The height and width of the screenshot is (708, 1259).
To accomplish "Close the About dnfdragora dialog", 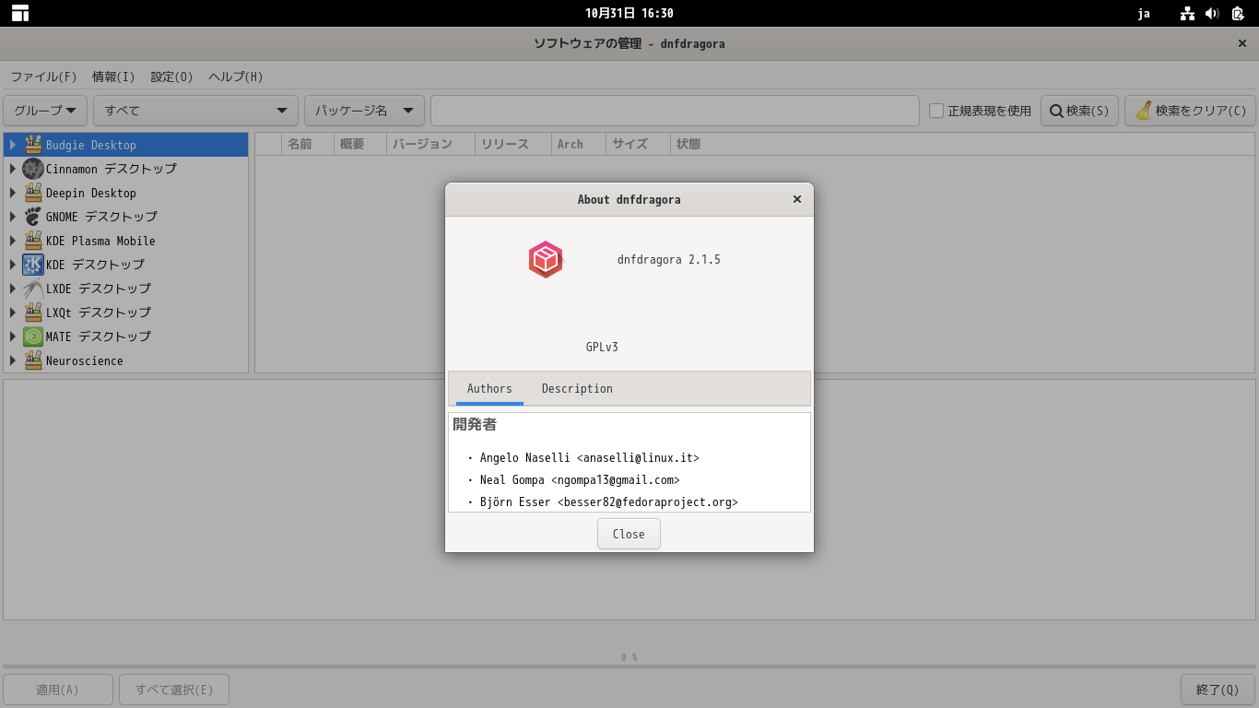I will tap(797, 199).
